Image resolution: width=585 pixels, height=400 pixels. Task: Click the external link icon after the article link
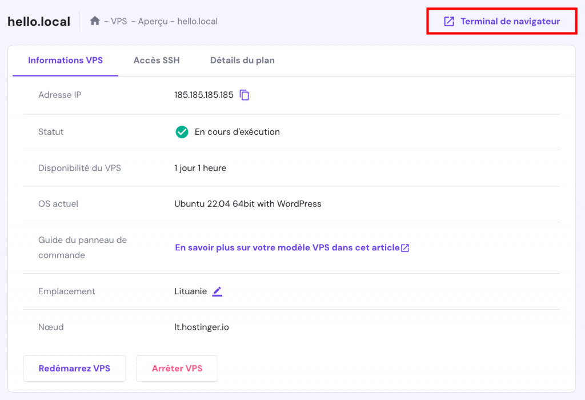[x=405, y=248]
